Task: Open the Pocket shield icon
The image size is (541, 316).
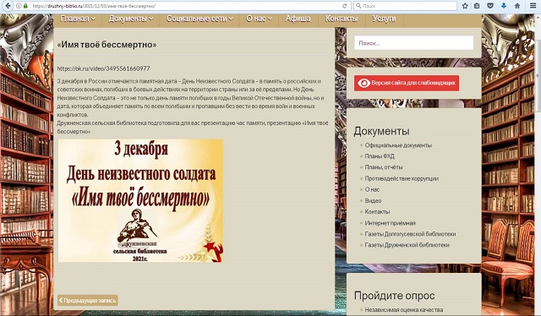Action: 490,6
